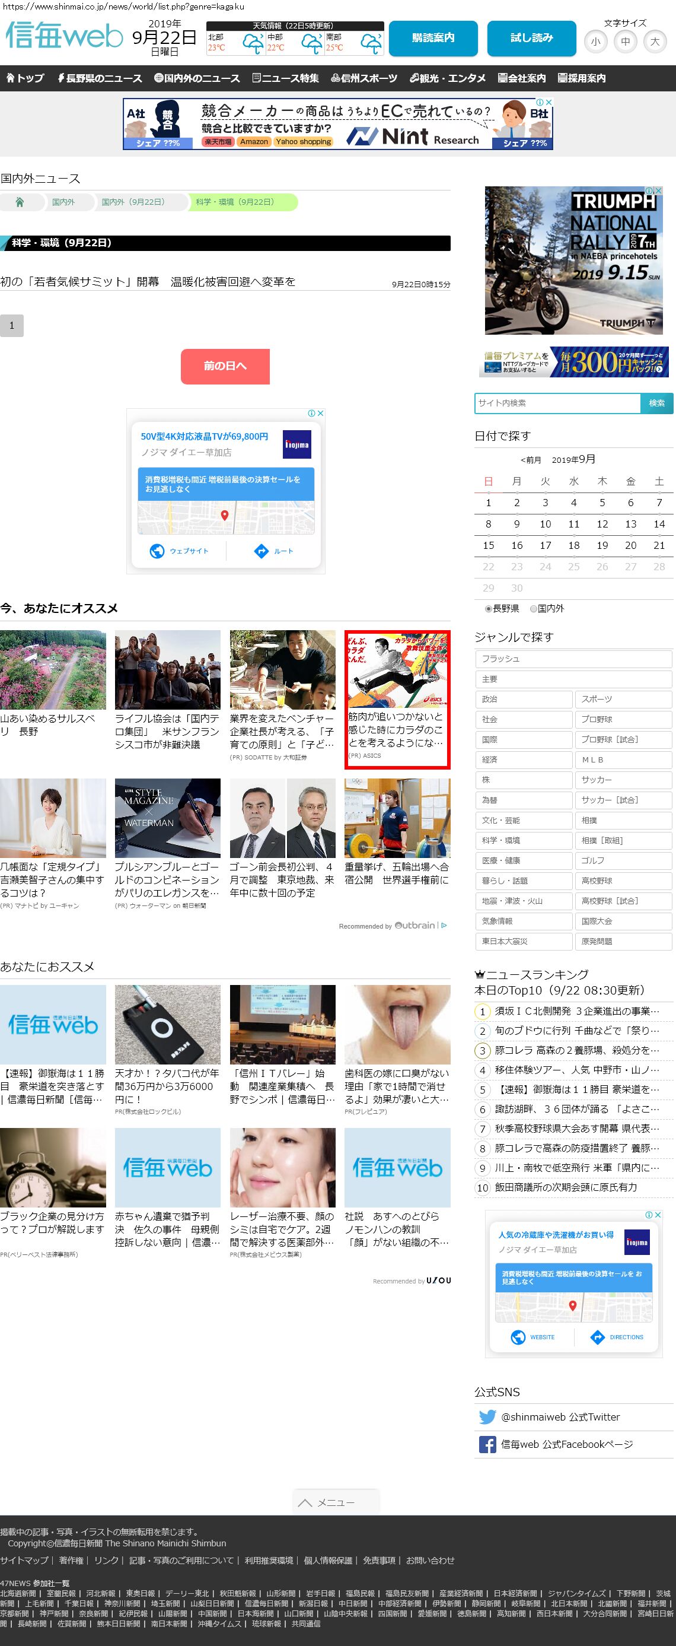This screenshot has width=676, height=1646.
Task: Select the 長野県 radio button
Action: click(489, 609)
